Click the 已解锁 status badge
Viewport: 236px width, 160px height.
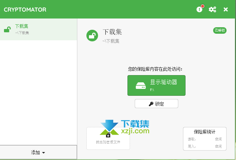[220, 30]
